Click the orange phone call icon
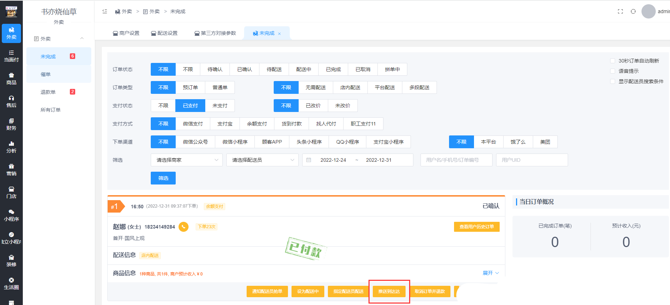This screenshot has width=670, height=305. pos(184,227)
